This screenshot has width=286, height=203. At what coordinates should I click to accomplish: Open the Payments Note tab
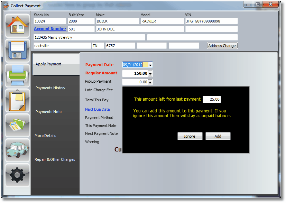48,112
